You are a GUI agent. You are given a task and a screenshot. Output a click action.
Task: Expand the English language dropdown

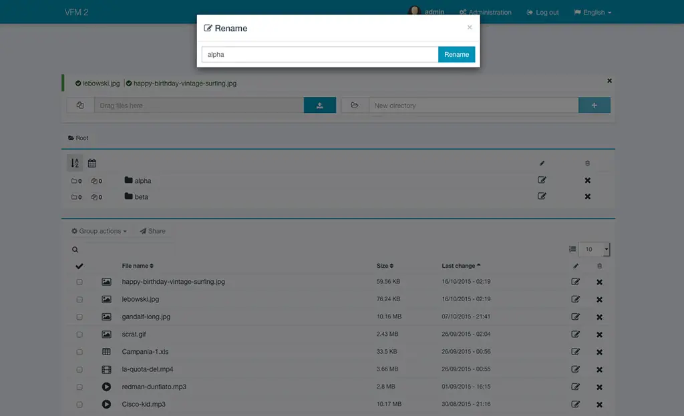pos(592,12)
